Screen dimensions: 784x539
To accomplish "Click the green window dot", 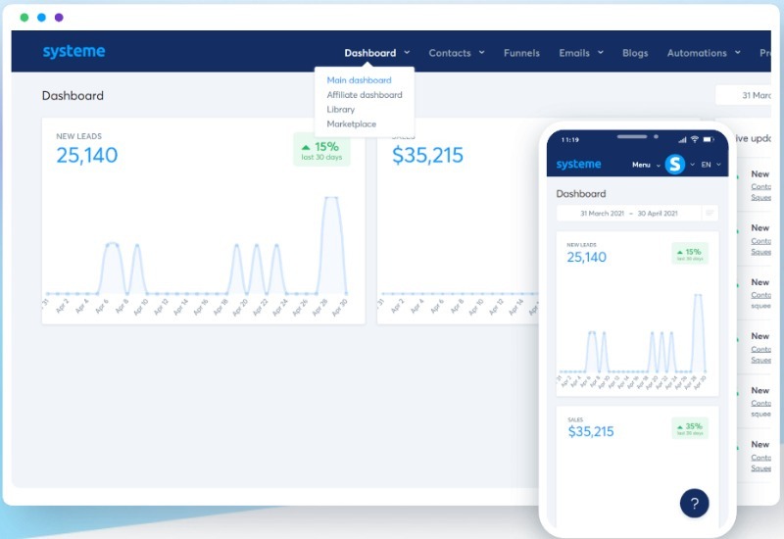I will [x=24, y=18].
